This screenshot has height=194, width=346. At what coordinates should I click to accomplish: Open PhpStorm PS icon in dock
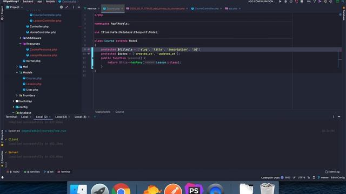[x=194, y=189]
